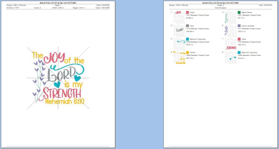Select the coral 'STRENGTH' stitch thumbnail
This screenshot has width=279, height=149.
tap(231, 44)
